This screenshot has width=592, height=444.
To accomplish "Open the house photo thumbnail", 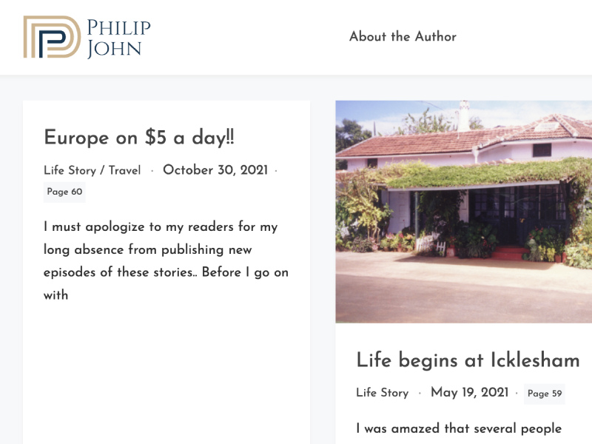I will point(463,212).
